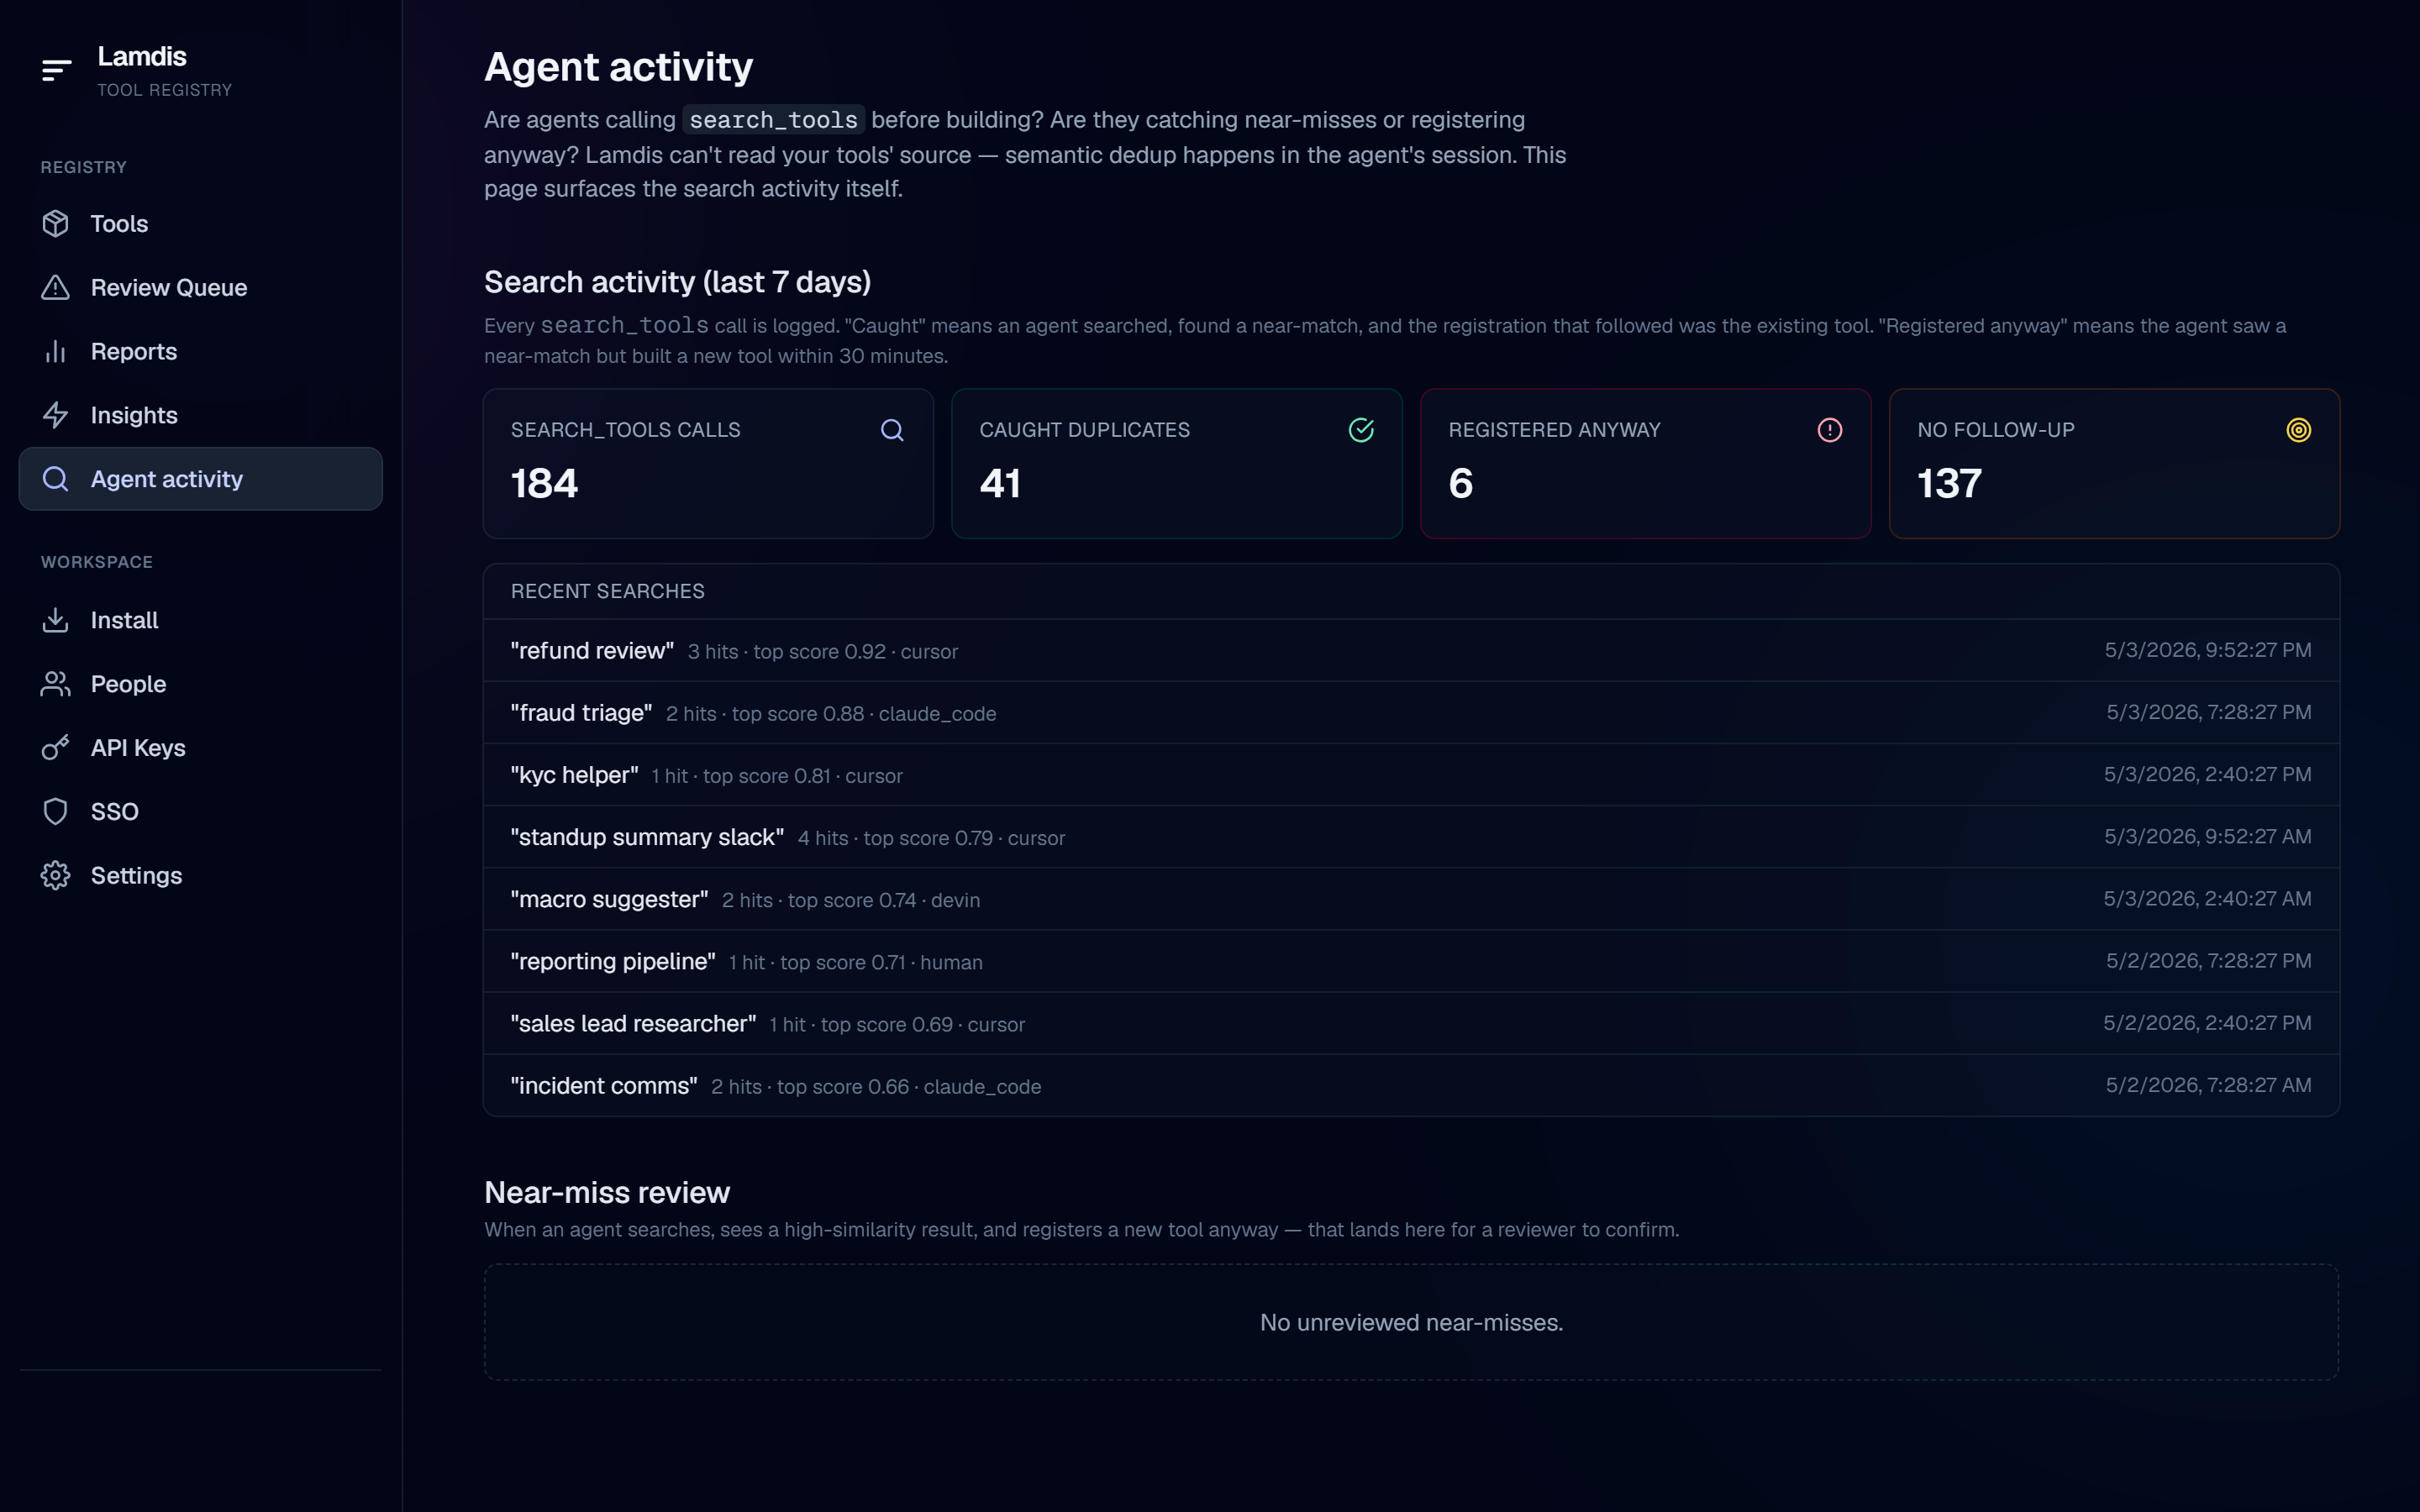The width and height of the screenshot is (2420, 1512).
Task: Click the Reports bar chart icon
Action: coord(56,351)
